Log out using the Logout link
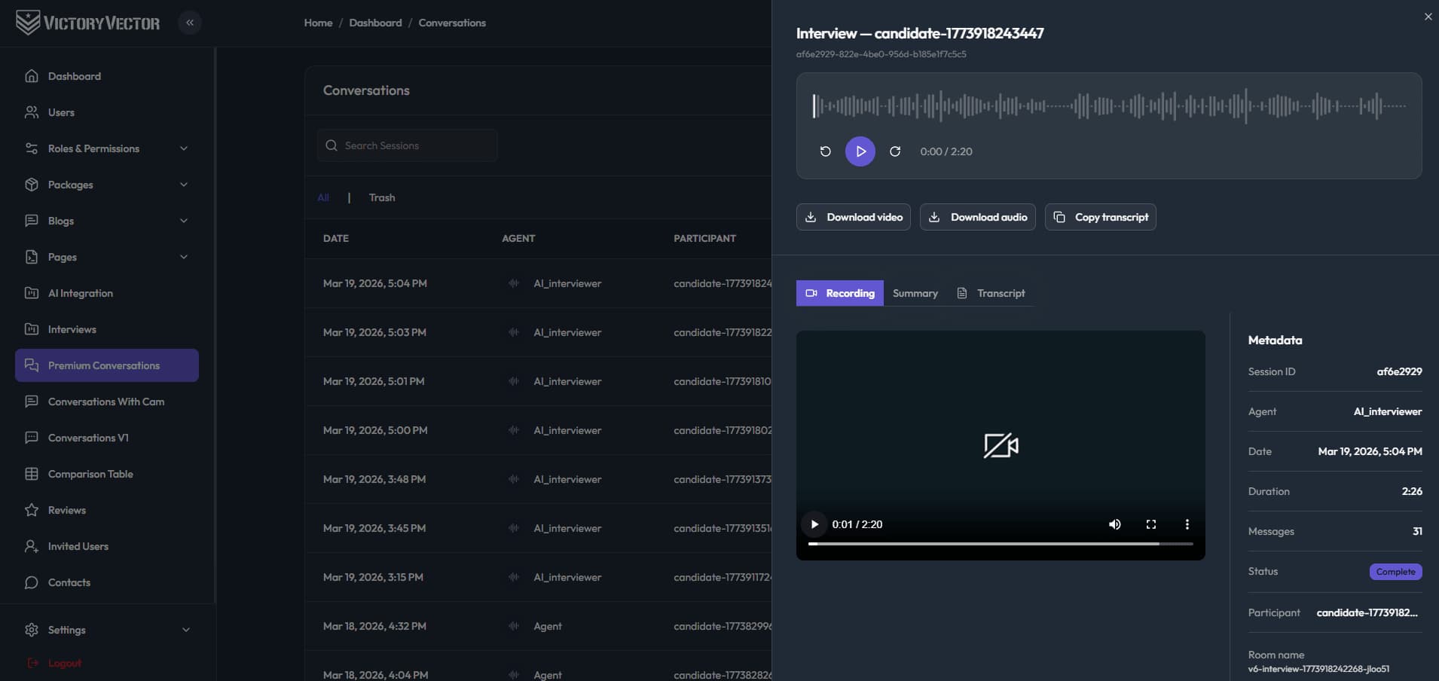1439x681 pixels. pos(54,663)
